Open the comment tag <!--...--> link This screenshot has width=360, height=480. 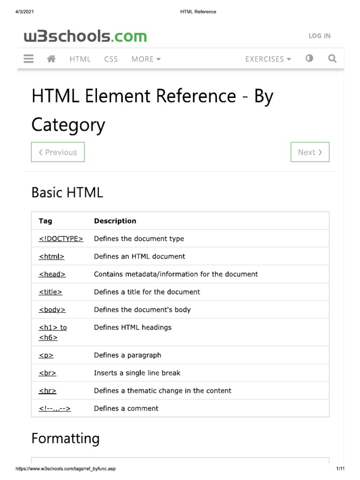coord(54,409)
